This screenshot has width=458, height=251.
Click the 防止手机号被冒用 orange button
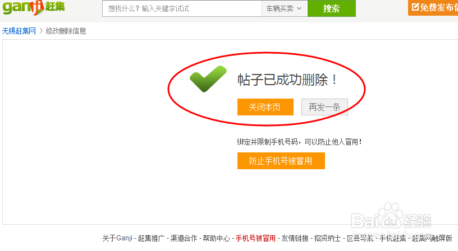coord(281,161)
